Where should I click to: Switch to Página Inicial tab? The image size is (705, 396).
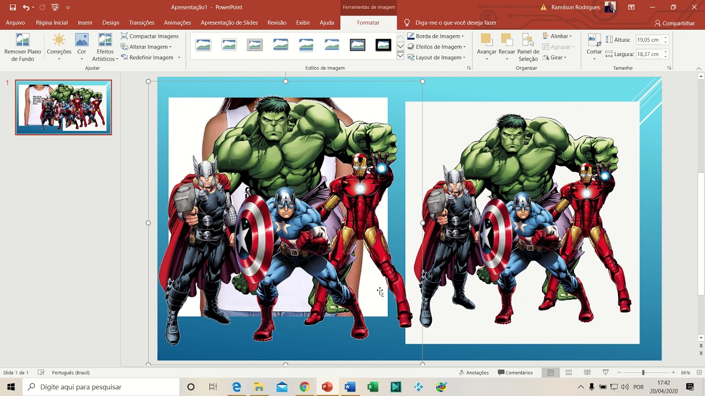pos(52,23)
